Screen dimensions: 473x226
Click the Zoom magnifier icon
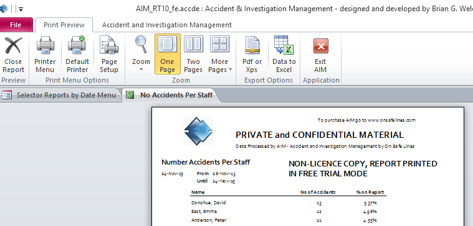point(141,45)
